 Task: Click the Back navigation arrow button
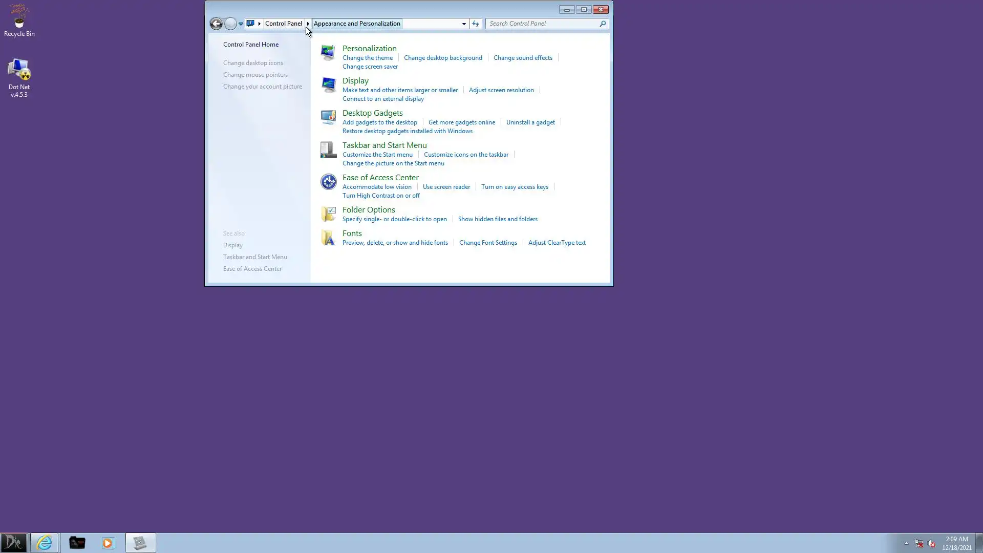pos(216,24)
